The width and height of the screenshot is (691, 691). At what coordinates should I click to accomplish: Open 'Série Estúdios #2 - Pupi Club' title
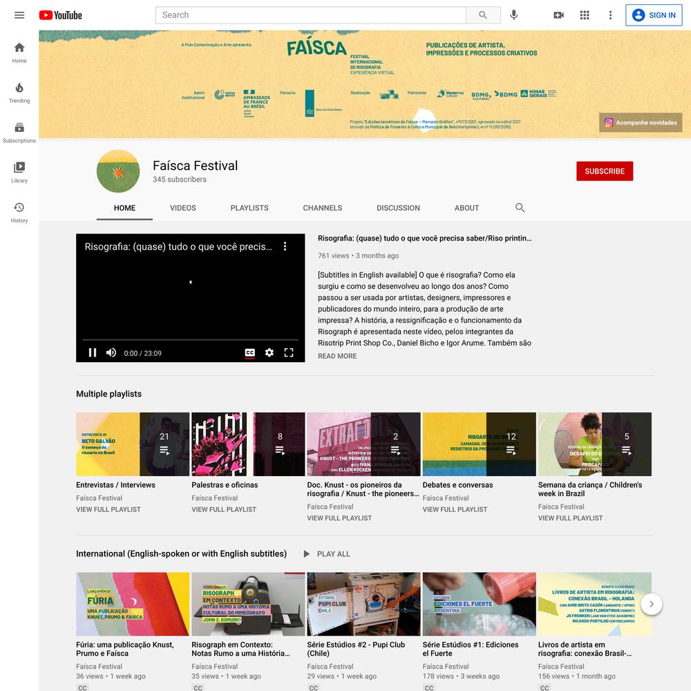[356, 649]
